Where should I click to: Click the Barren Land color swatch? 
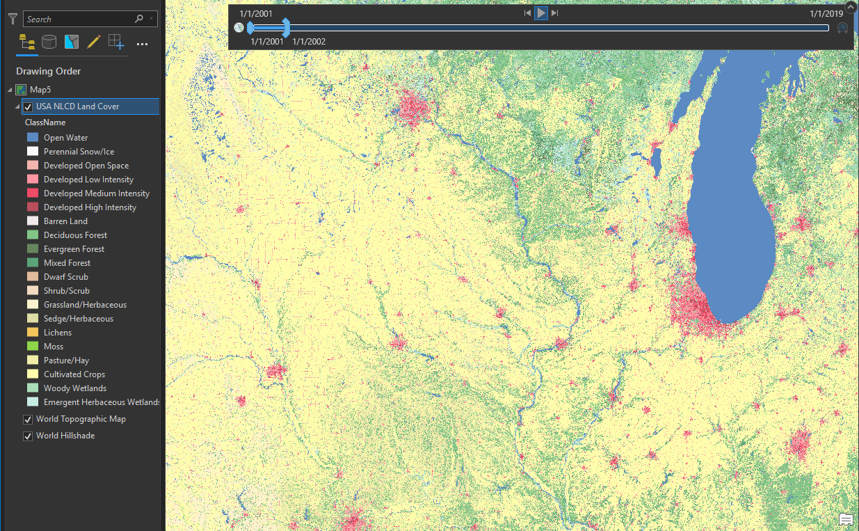(x=32, y=221)
